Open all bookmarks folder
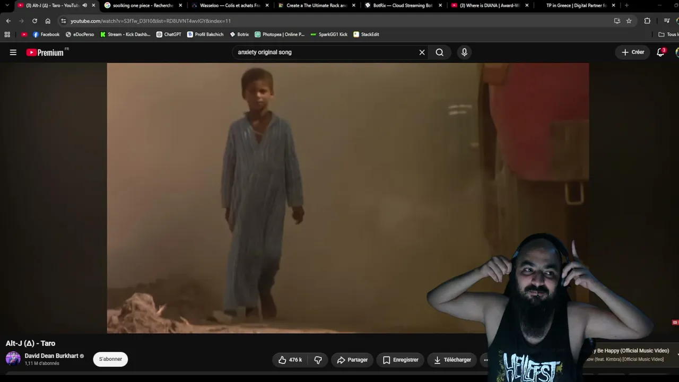 (x=668, y=34)
